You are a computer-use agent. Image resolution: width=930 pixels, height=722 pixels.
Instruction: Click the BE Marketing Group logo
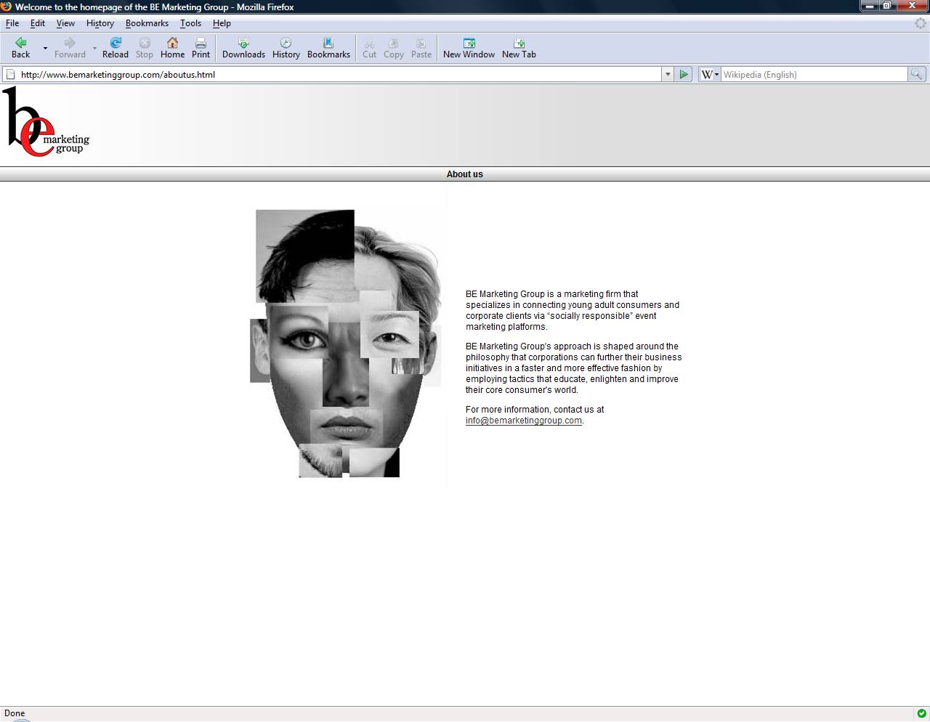46,122
